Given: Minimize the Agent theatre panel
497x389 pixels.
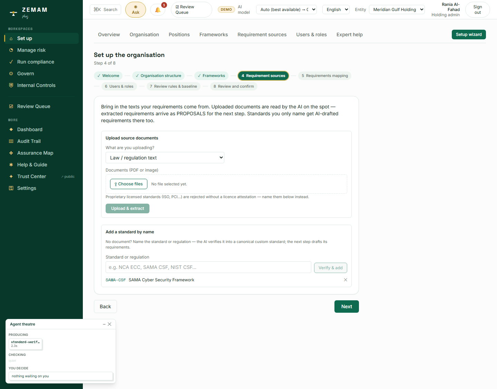Looking at the screenshot, I should [104, 324].
